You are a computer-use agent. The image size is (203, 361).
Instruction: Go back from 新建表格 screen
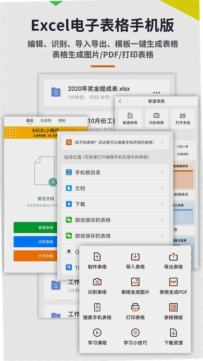[120, 101]
